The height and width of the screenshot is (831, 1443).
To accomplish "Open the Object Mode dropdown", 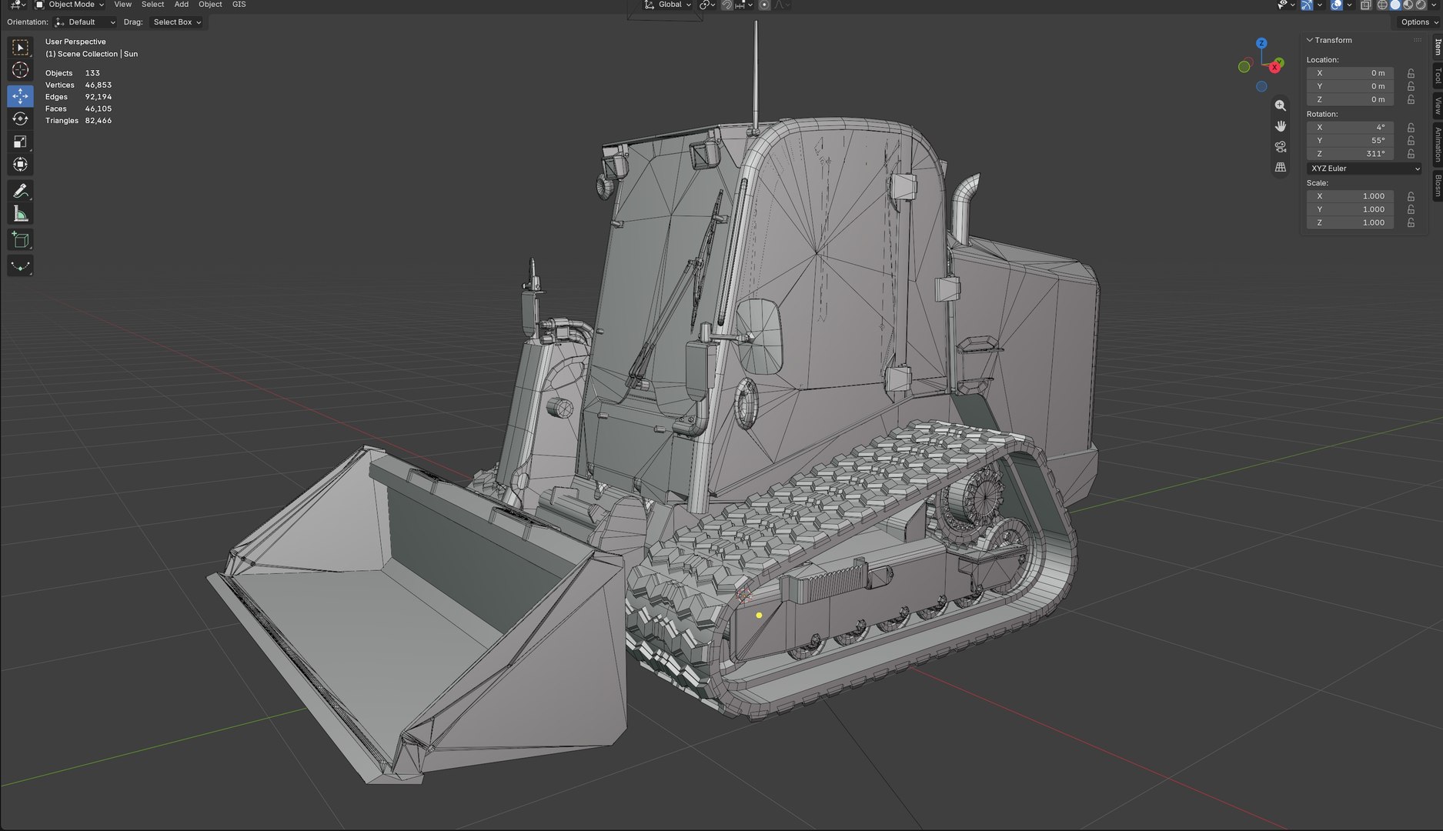I will click(69, 5).
